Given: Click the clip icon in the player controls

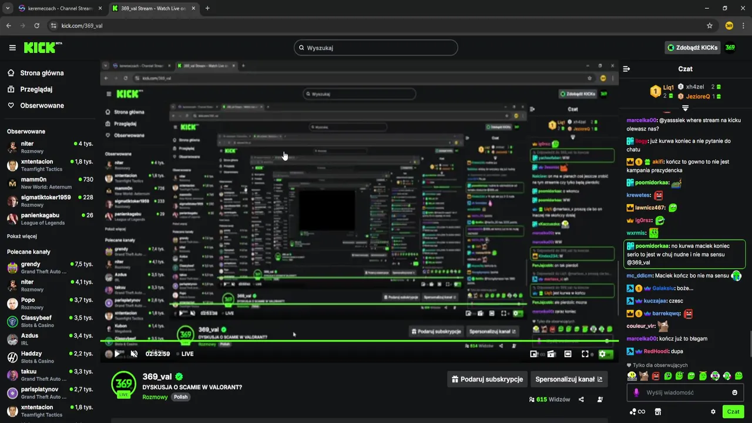Looking at the screenshot, I should click(x=551, y=354).
